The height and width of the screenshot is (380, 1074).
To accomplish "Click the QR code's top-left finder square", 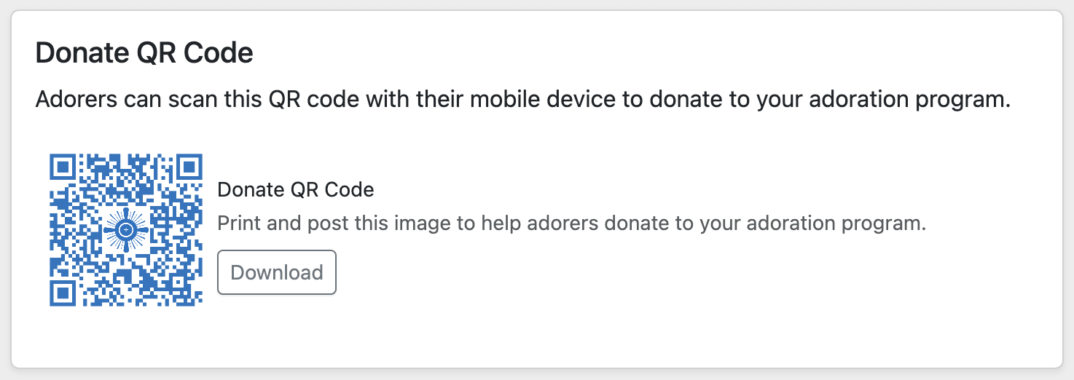I will click(63, 167).
